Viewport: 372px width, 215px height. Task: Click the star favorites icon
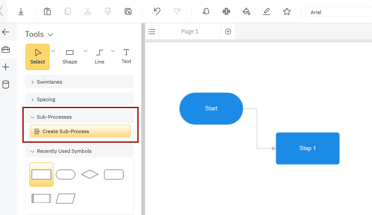(x=287, y=12)
